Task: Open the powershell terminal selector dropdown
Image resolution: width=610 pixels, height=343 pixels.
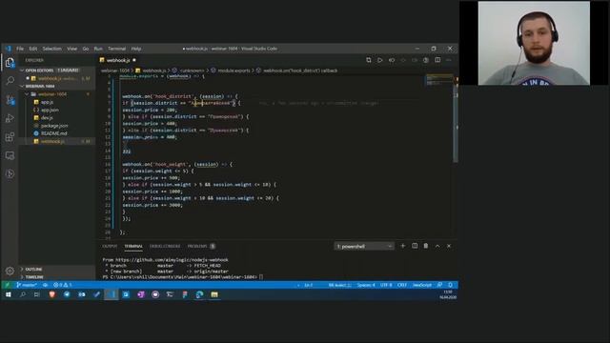Action: click(364, 246)
